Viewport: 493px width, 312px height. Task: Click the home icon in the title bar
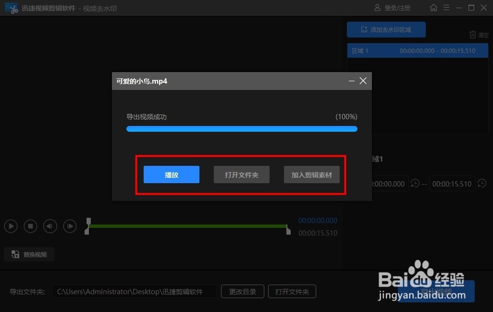point(433,8)
